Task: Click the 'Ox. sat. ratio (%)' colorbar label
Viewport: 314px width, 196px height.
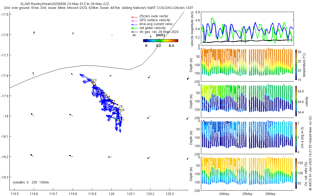Action: pos(306,174)
